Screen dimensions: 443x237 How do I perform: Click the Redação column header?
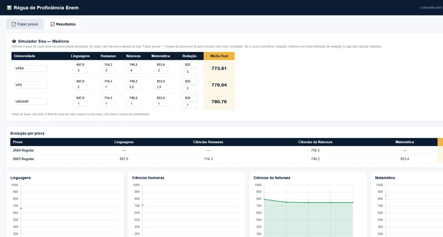[x=190, y=56]
